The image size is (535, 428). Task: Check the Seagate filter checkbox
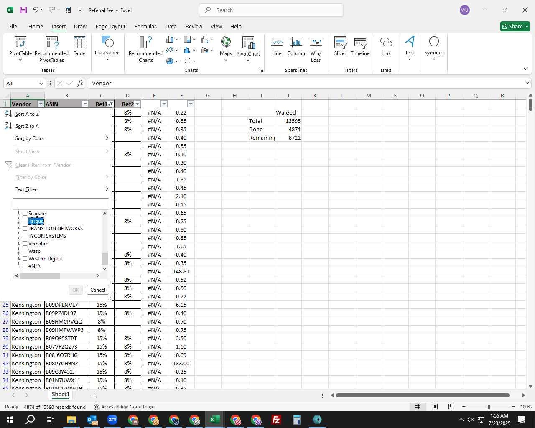click(x=25, y=214)
